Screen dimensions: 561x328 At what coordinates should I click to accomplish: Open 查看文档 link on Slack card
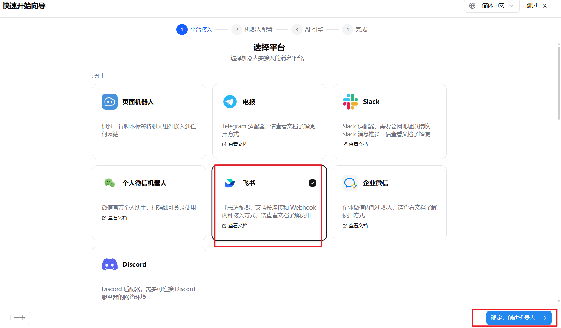[x=355, y=144]
